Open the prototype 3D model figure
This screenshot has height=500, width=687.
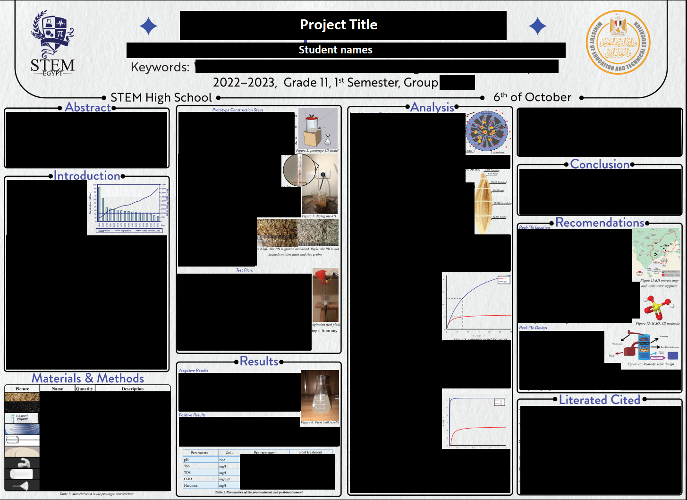(318, 128)
